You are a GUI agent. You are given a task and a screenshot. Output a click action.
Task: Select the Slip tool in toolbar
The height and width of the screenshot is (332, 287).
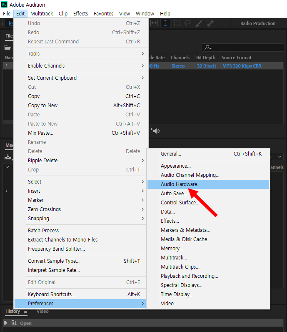(154, 23)
